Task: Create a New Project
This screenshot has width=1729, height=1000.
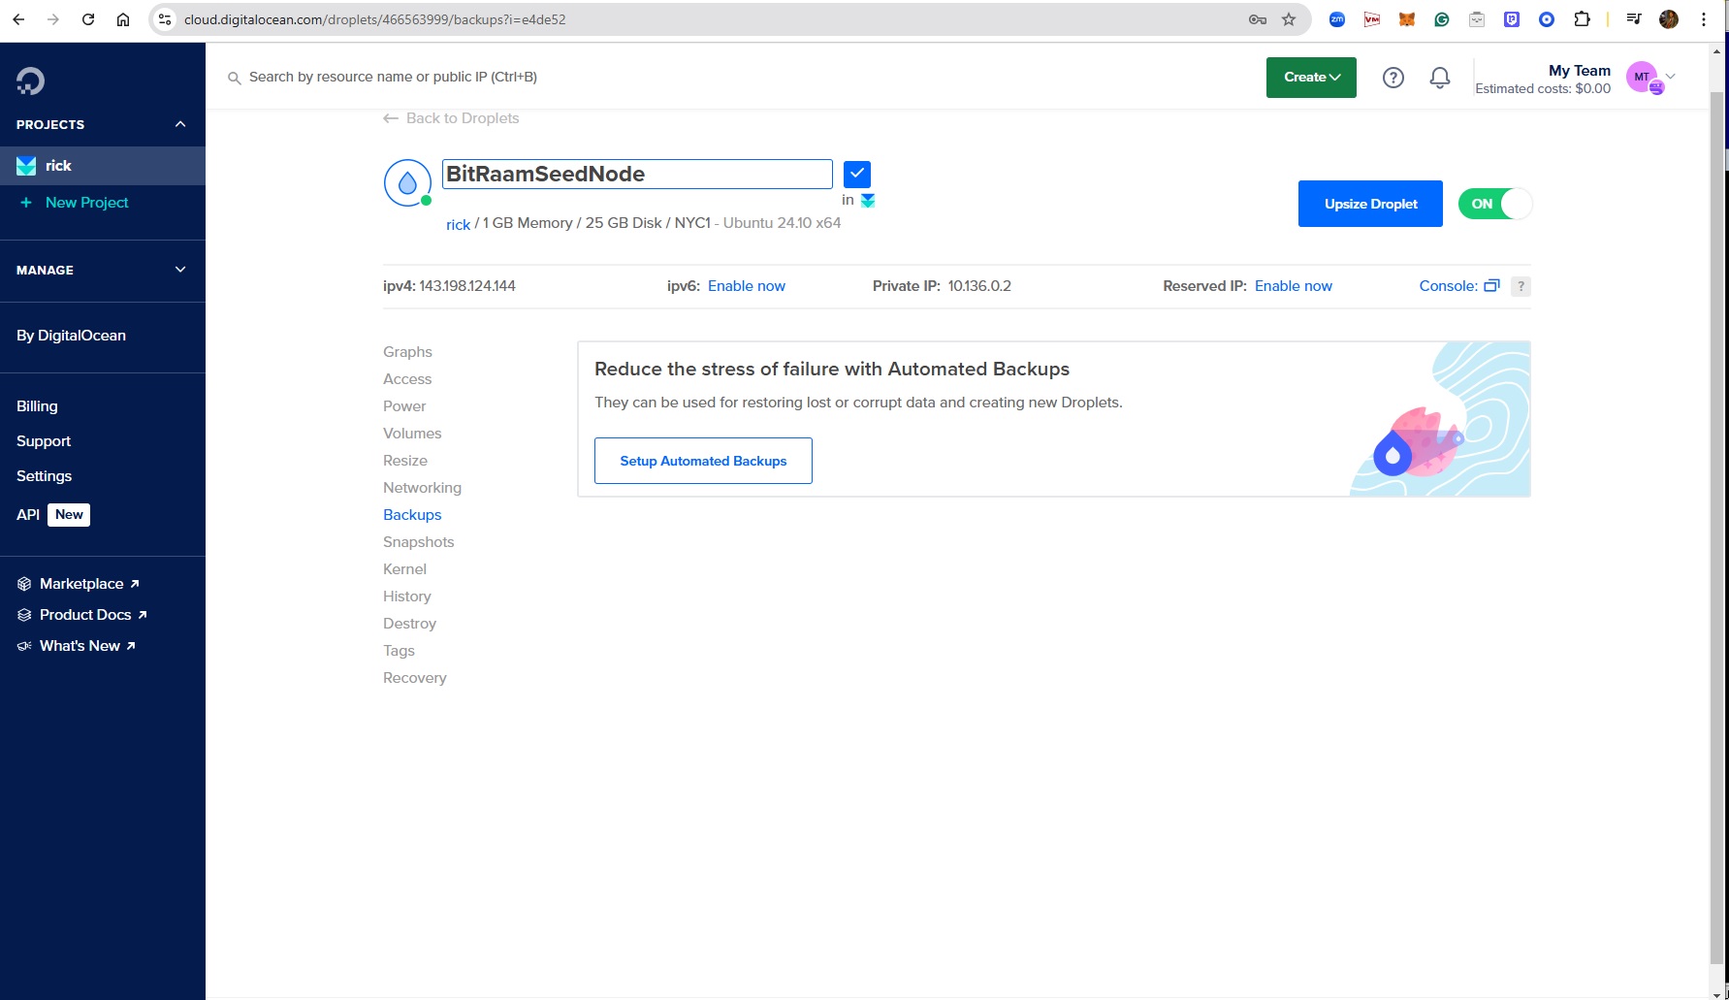Action: click(87, 203)
